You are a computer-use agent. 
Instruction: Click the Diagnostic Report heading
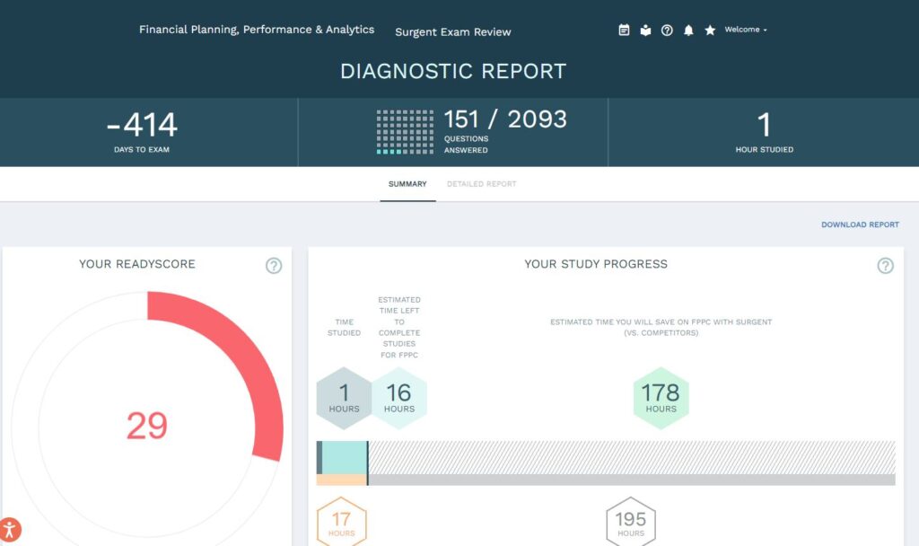pos(453,71)
